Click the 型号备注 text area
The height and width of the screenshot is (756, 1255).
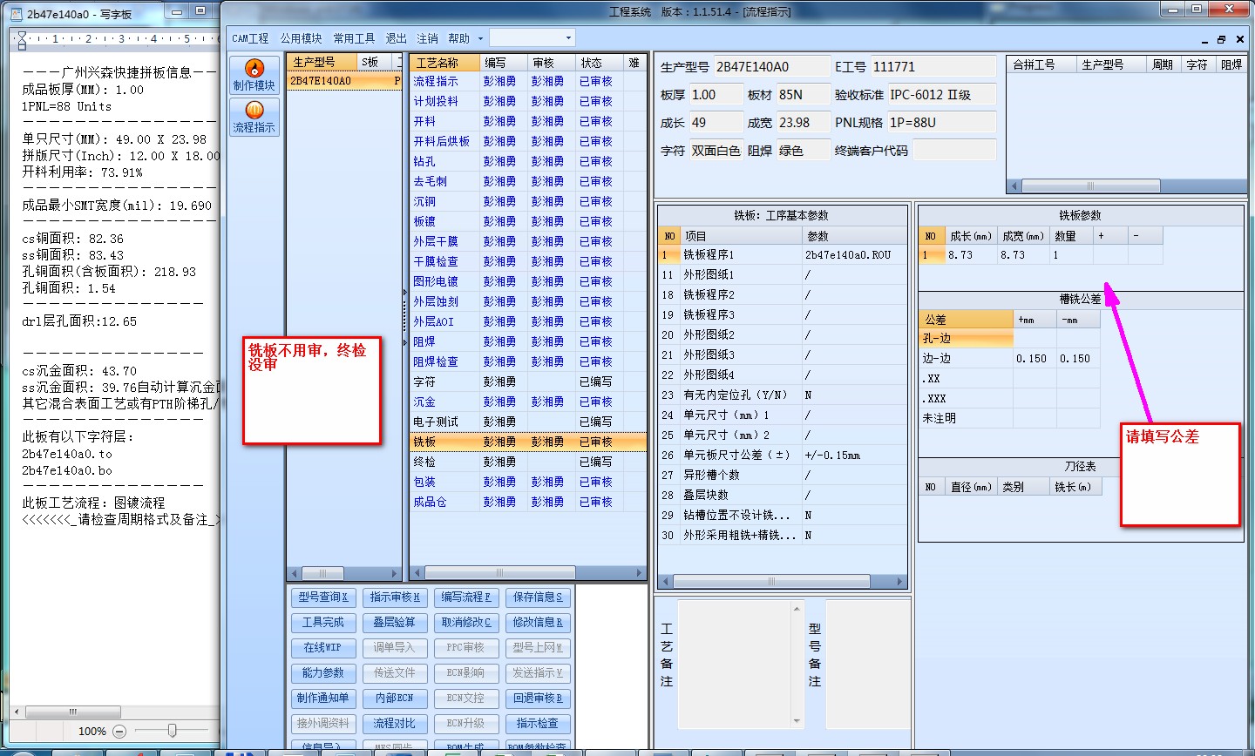[866, 663]
